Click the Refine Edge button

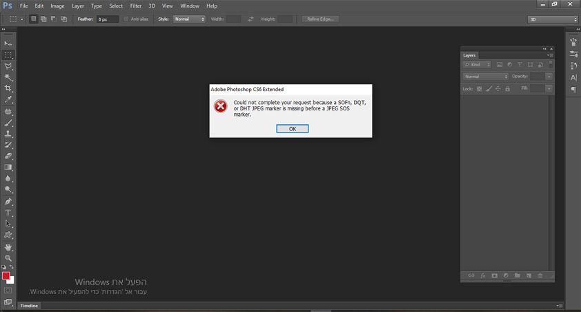(x=320, y=19)
